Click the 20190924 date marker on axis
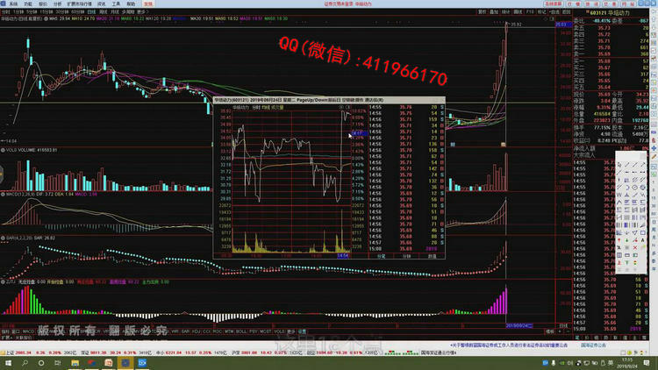658x370 pixels. point(519,325)
